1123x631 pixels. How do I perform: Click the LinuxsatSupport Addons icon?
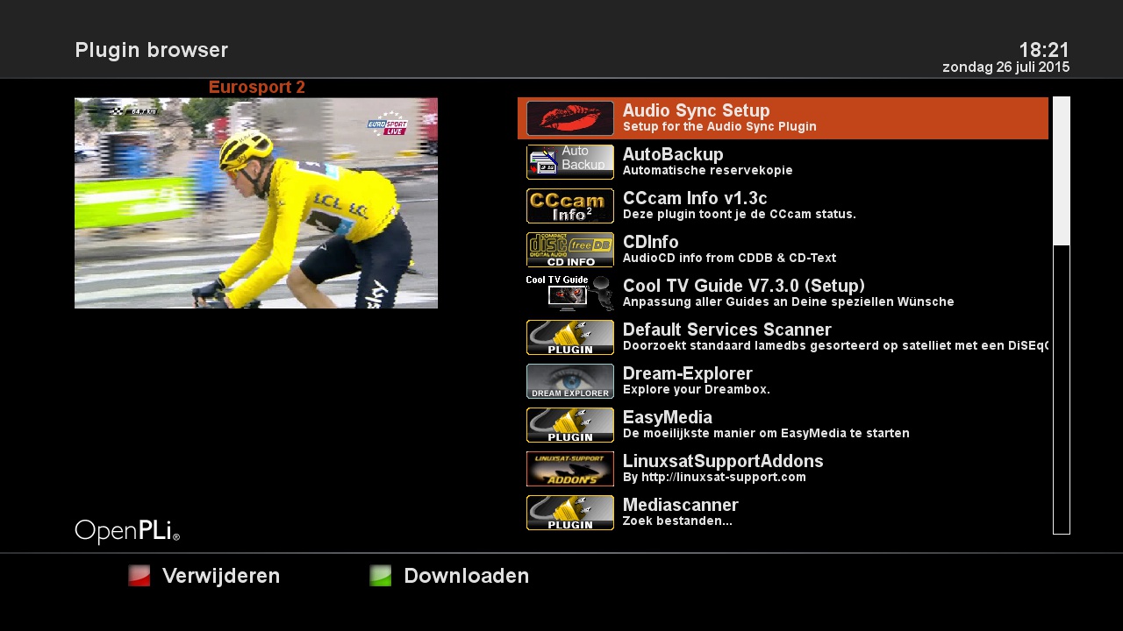(570, 469)
